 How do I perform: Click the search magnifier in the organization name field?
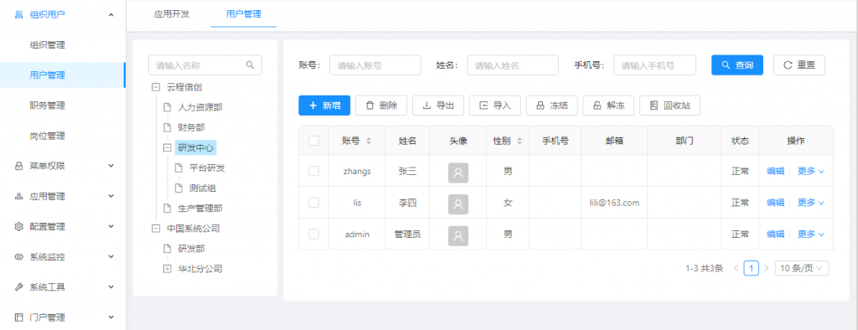(x=250, y=65)
